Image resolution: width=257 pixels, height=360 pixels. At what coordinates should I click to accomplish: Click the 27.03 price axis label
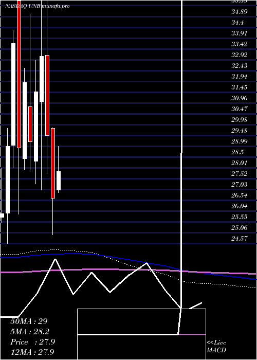240,185
